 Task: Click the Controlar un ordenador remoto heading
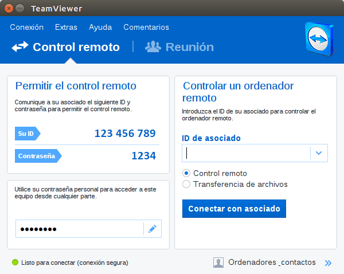(x=238, y=92)
